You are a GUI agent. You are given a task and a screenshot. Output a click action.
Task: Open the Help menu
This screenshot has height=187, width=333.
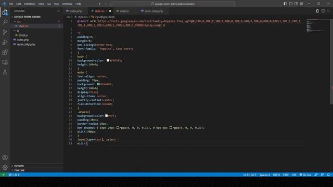(x=79, y=4)
